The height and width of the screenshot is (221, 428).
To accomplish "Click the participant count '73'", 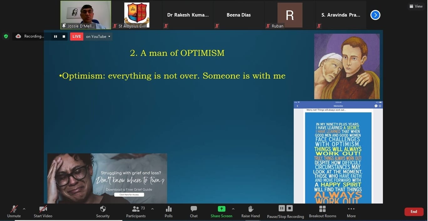I will coord(143,208).
